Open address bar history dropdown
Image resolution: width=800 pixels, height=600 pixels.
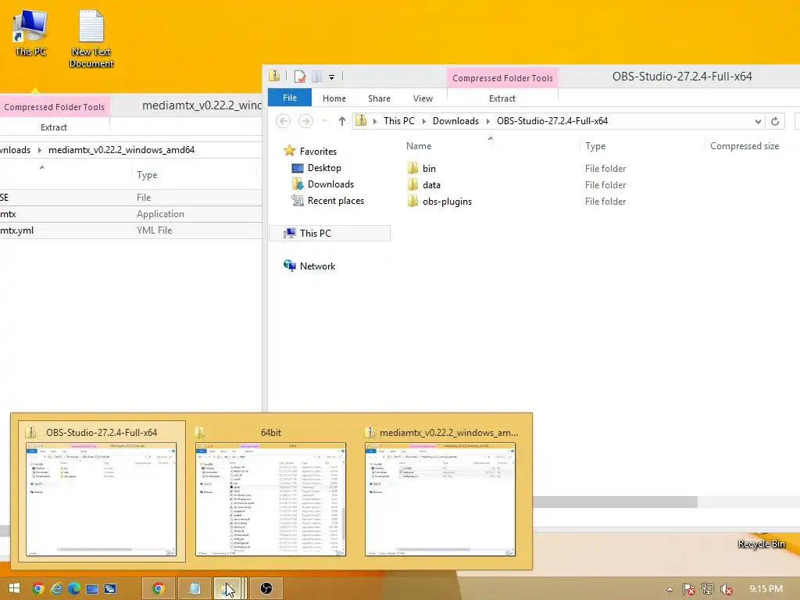click(x=758, y=121)
